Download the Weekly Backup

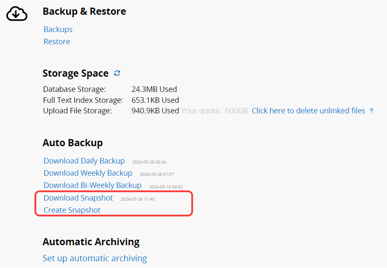pyautogui.click(x=88, y=173)
